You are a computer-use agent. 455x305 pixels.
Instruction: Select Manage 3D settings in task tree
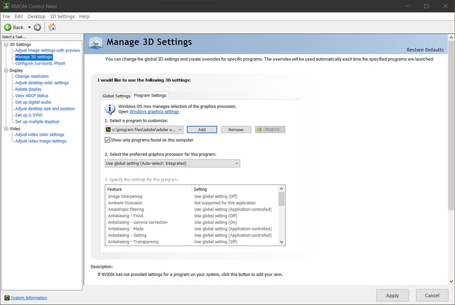pos(33,57)
